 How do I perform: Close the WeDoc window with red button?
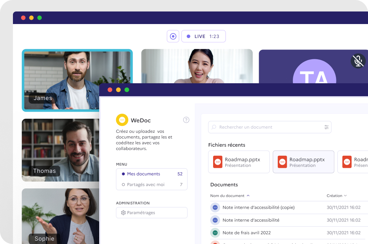point(110,90)
